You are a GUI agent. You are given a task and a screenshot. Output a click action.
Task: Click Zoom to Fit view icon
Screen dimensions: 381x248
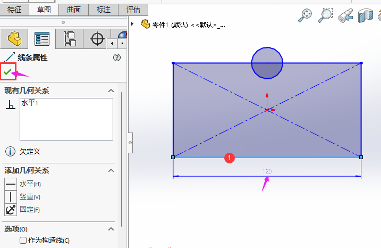305,15
